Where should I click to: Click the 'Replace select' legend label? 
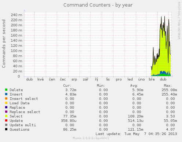pyautogui.click(x=25, y=112)
